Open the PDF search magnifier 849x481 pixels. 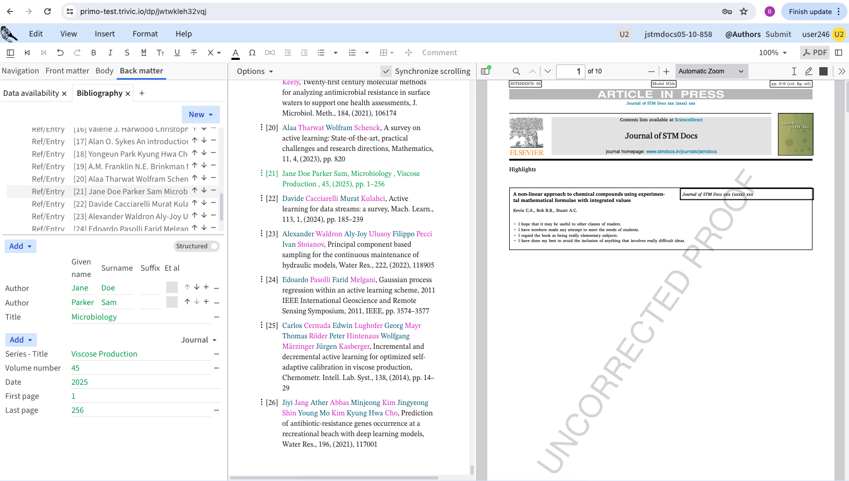point(516,71)
